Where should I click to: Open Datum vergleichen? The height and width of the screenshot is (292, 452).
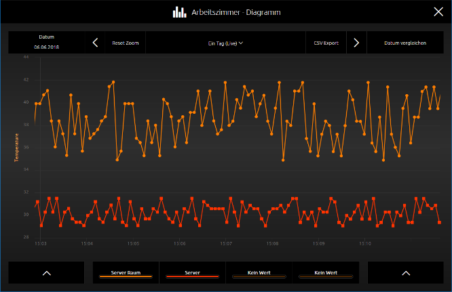point(405,43)
